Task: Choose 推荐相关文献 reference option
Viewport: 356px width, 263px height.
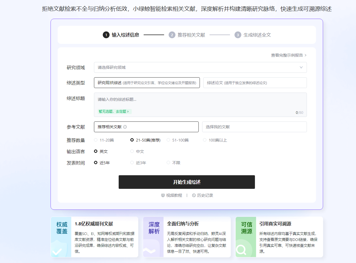Action: point(146,127)
